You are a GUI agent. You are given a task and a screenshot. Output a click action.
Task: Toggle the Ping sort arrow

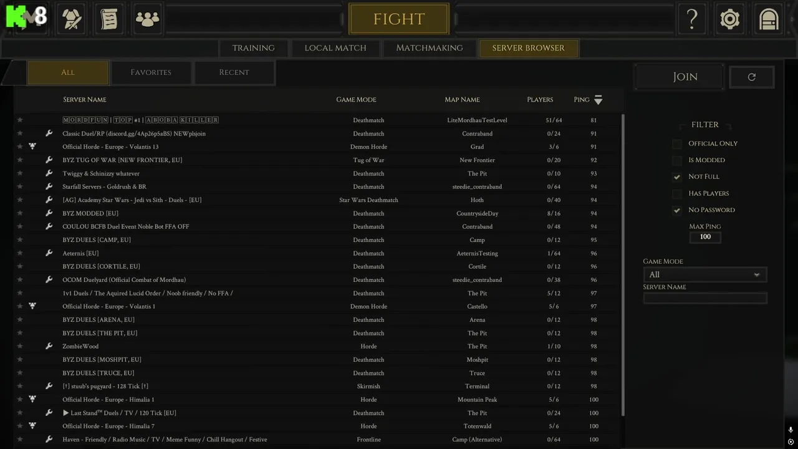click(x=598, y=100)
